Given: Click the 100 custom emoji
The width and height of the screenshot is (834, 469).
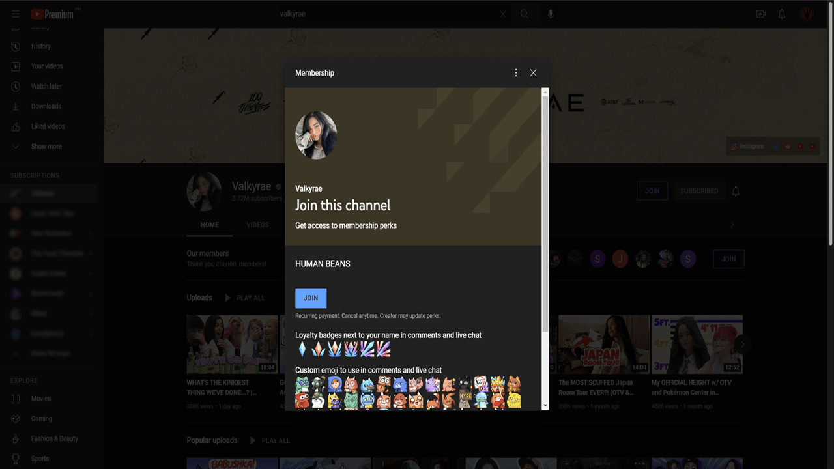Looking at the screenshot, I should 482,384.
